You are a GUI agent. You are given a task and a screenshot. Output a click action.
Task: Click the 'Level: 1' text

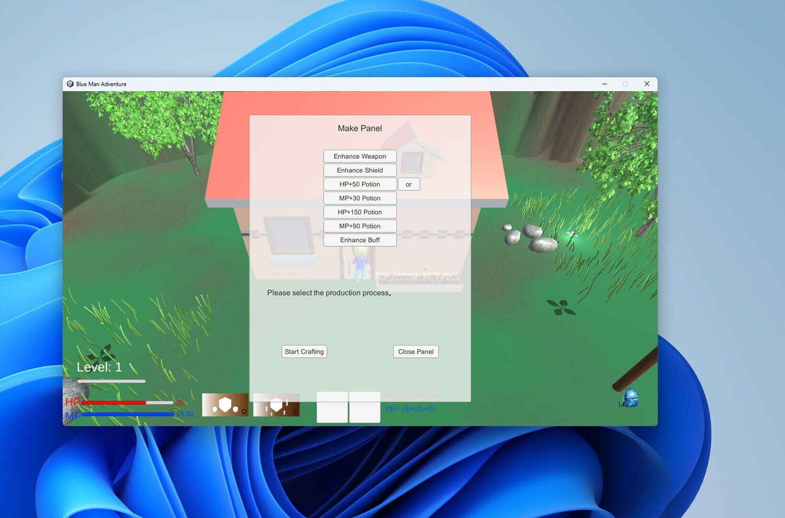[x=99, y=367]
